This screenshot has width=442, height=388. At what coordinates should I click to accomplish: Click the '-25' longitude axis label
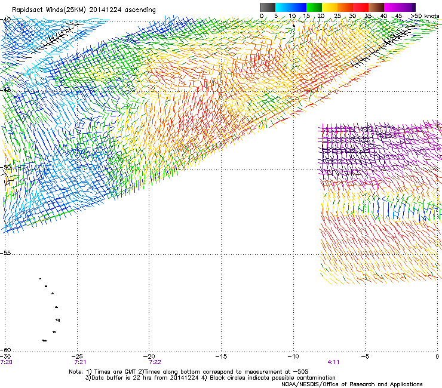[78, 356]
